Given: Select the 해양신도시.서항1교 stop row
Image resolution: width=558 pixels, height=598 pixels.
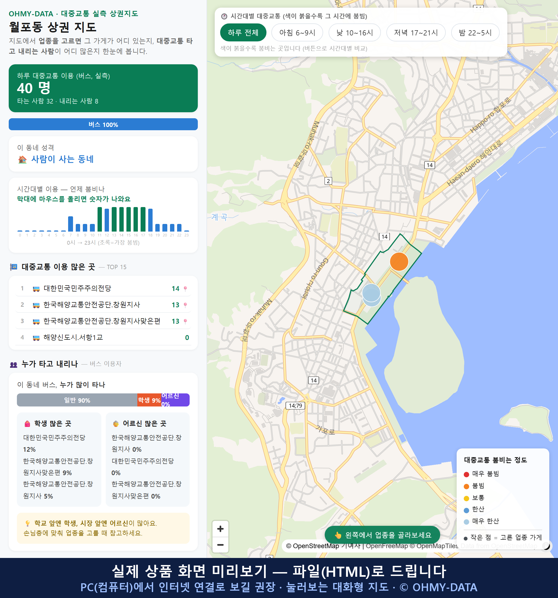Looking at the screenshot, I should pos(103,337).
